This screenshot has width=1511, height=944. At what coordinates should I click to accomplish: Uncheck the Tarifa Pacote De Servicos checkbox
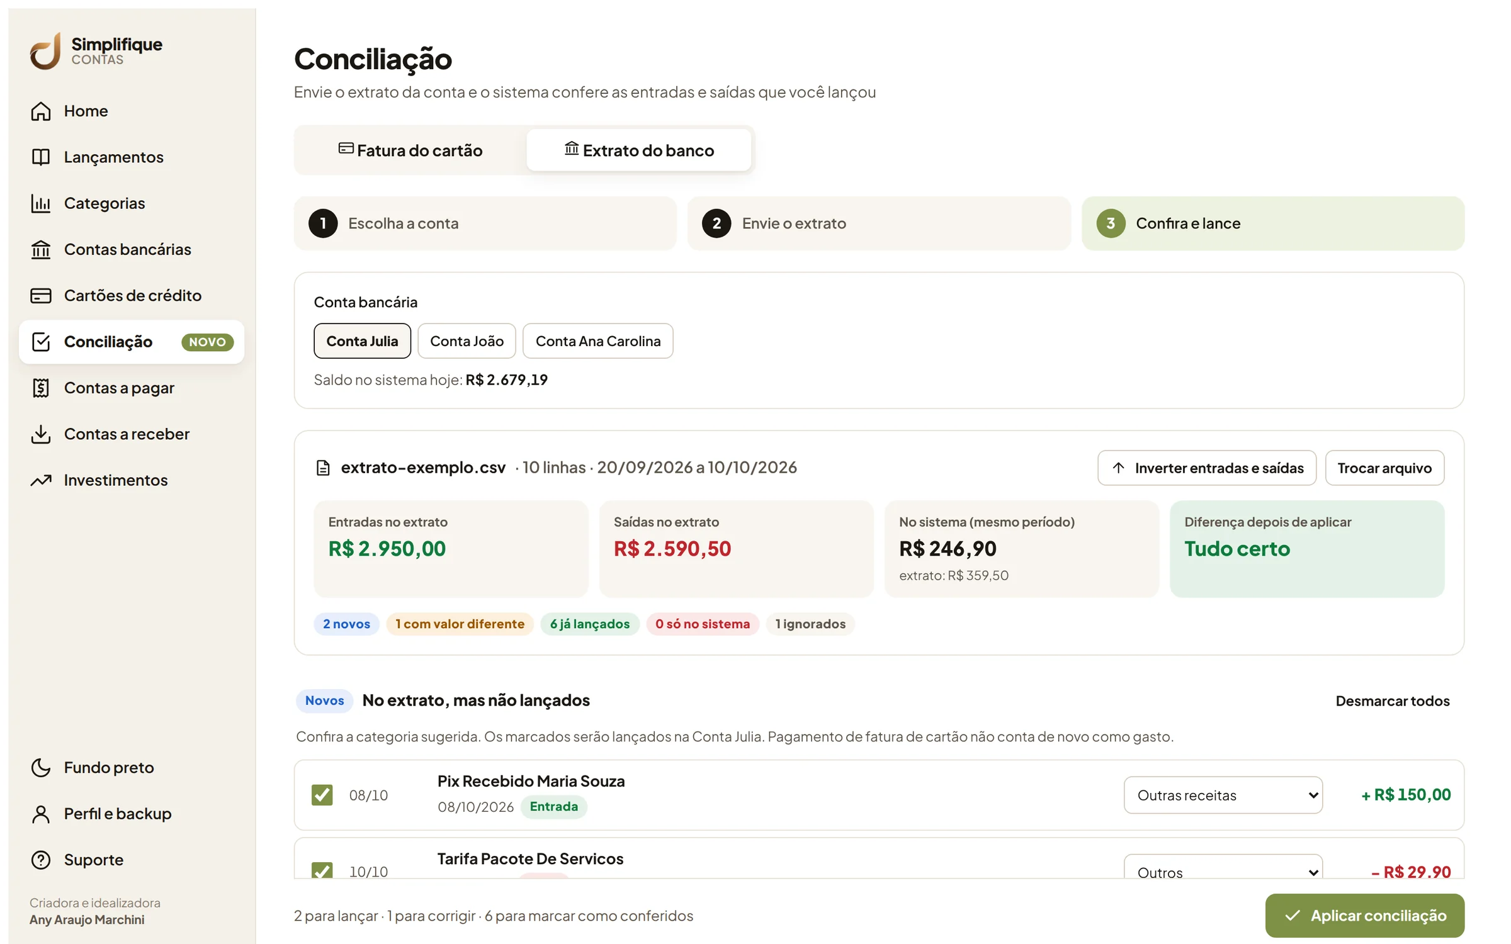tap(322, 871)
